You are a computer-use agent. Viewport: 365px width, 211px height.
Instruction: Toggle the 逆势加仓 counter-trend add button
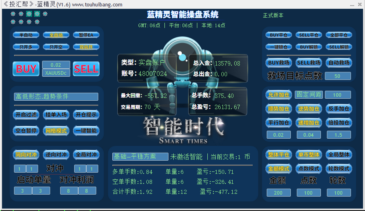(309, 109)
